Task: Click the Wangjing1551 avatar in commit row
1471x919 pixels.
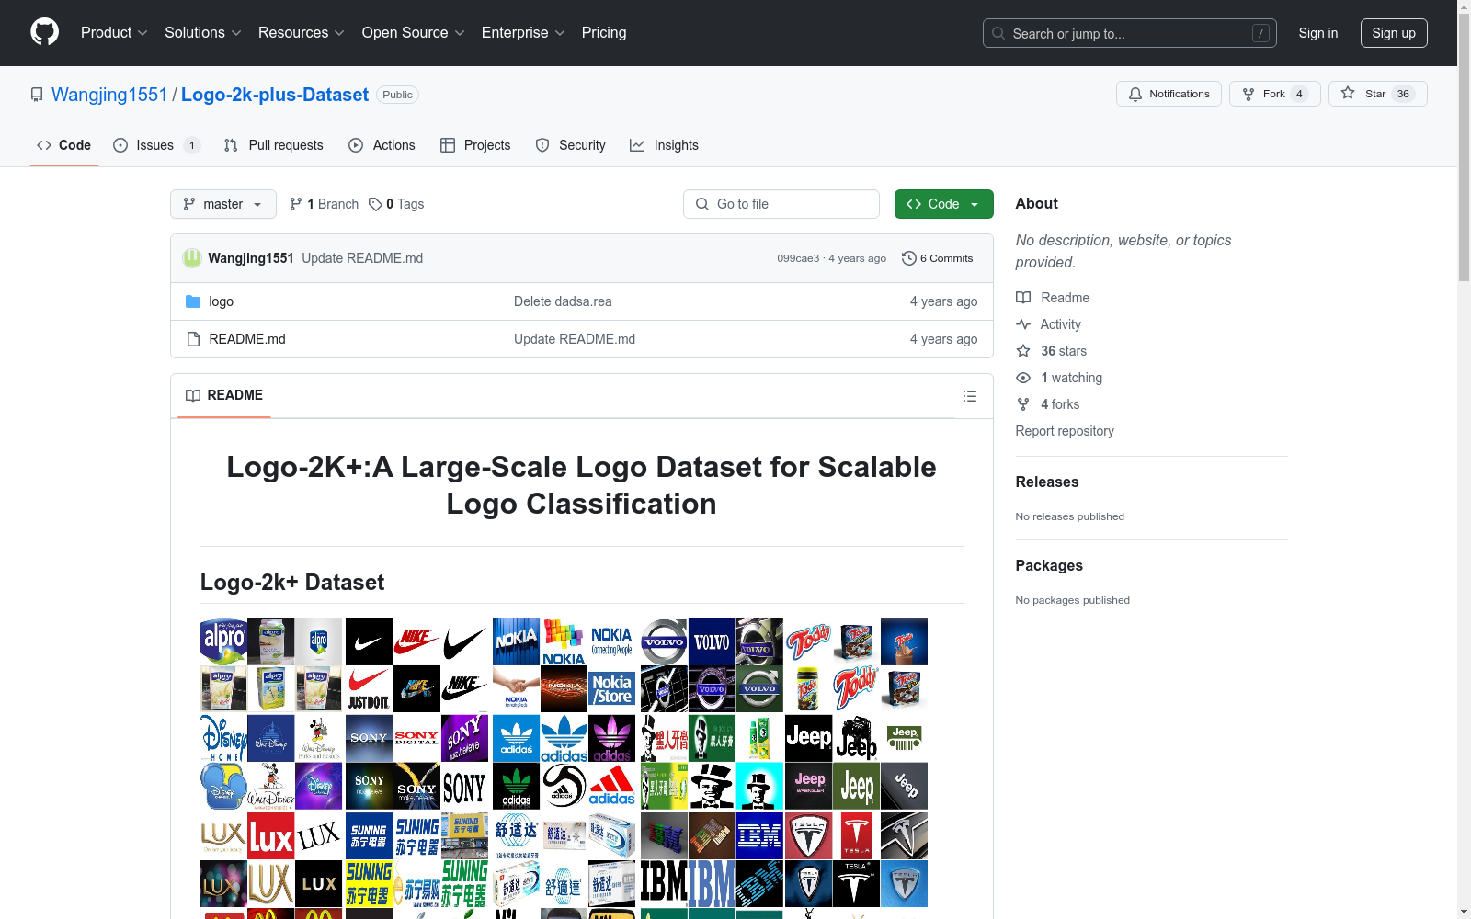Action: pyautogui.click(x=192, y=258)
